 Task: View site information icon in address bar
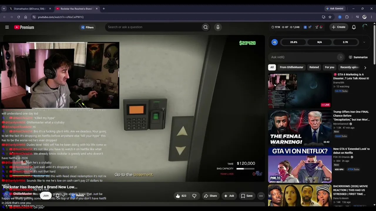34,17
